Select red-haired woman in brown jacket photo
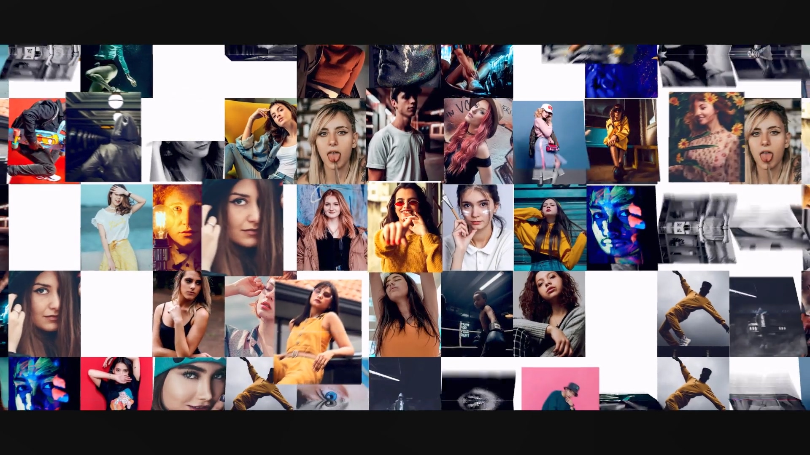Image resolution: width=810 pixels, height=455 pixels. pos(332,227)
